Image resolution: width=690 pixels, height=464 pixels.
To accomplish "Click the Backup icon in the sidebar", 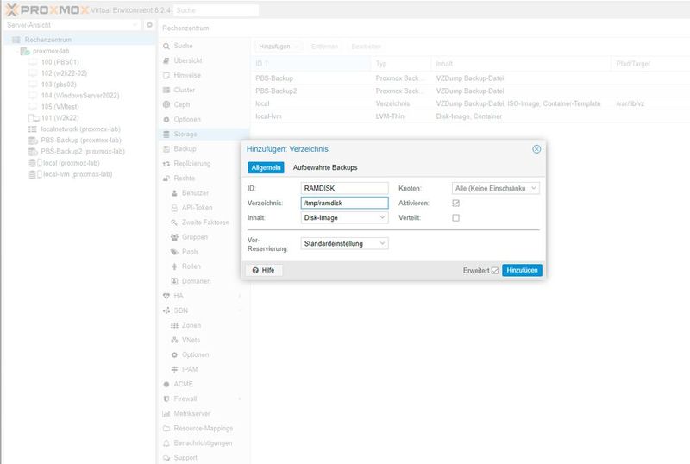I will [166, 148].
